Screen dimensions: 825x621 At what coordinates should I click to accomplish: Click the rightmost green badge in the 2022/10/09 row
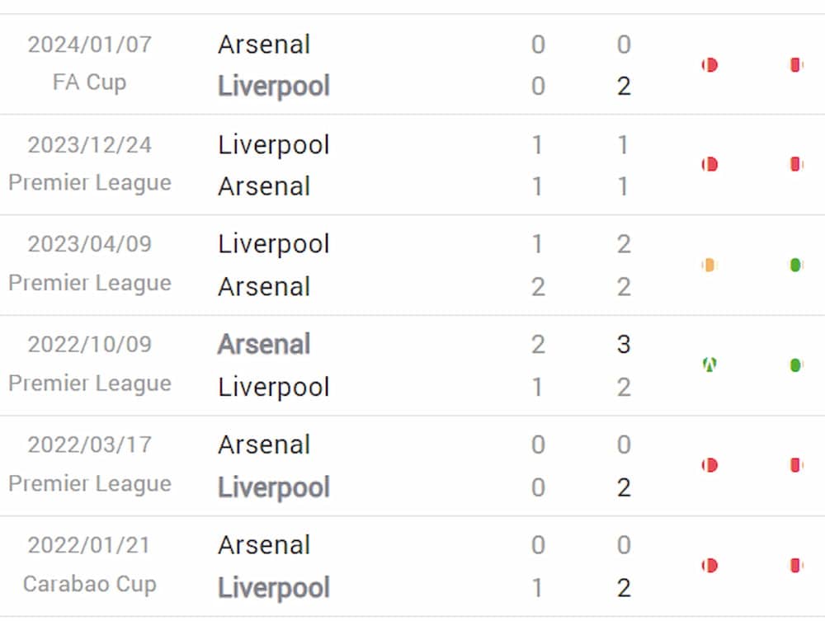tap(796, 365)
